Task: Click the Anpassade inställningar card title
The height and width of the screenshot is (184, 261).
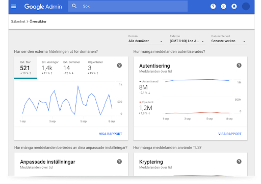Action: [47, 162]
